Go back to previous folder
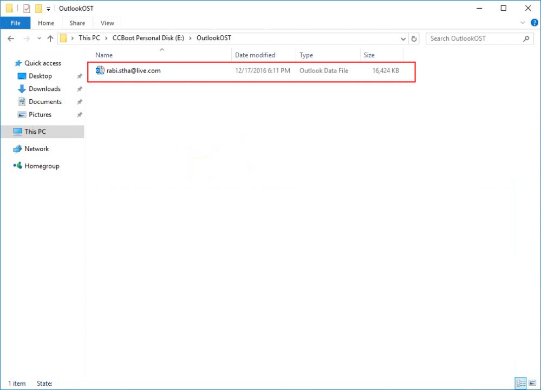541x390 pixels. pyautogui.click(x=11, y=38)
